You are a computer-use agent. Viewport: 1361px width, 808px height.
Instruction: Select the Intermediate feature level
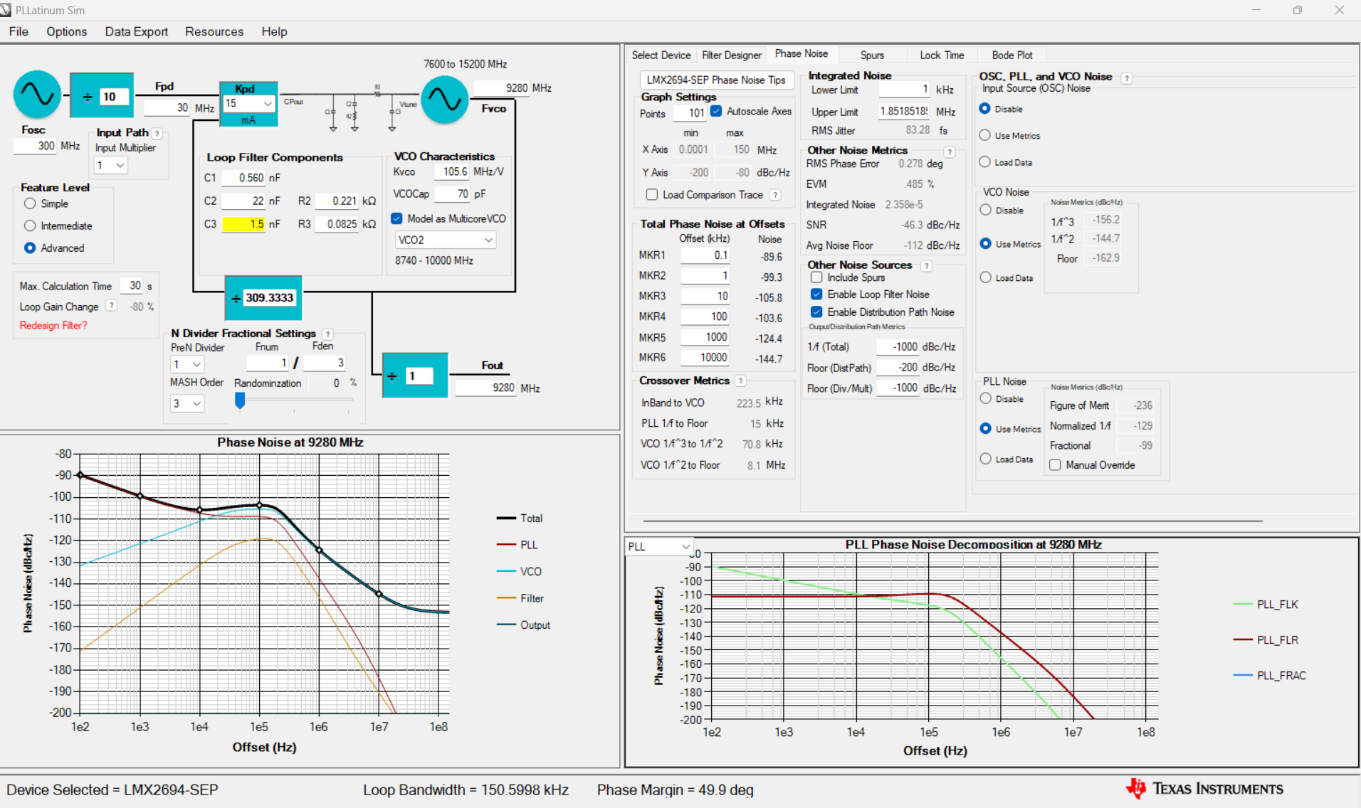point(30,225)
